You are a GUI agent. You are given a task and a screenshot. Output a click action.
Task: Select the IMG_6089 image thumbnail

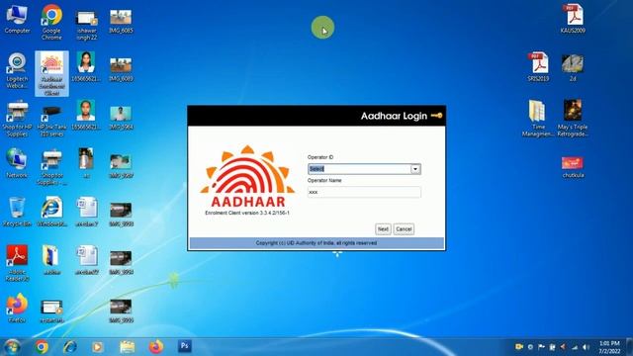tap(121, 70)
